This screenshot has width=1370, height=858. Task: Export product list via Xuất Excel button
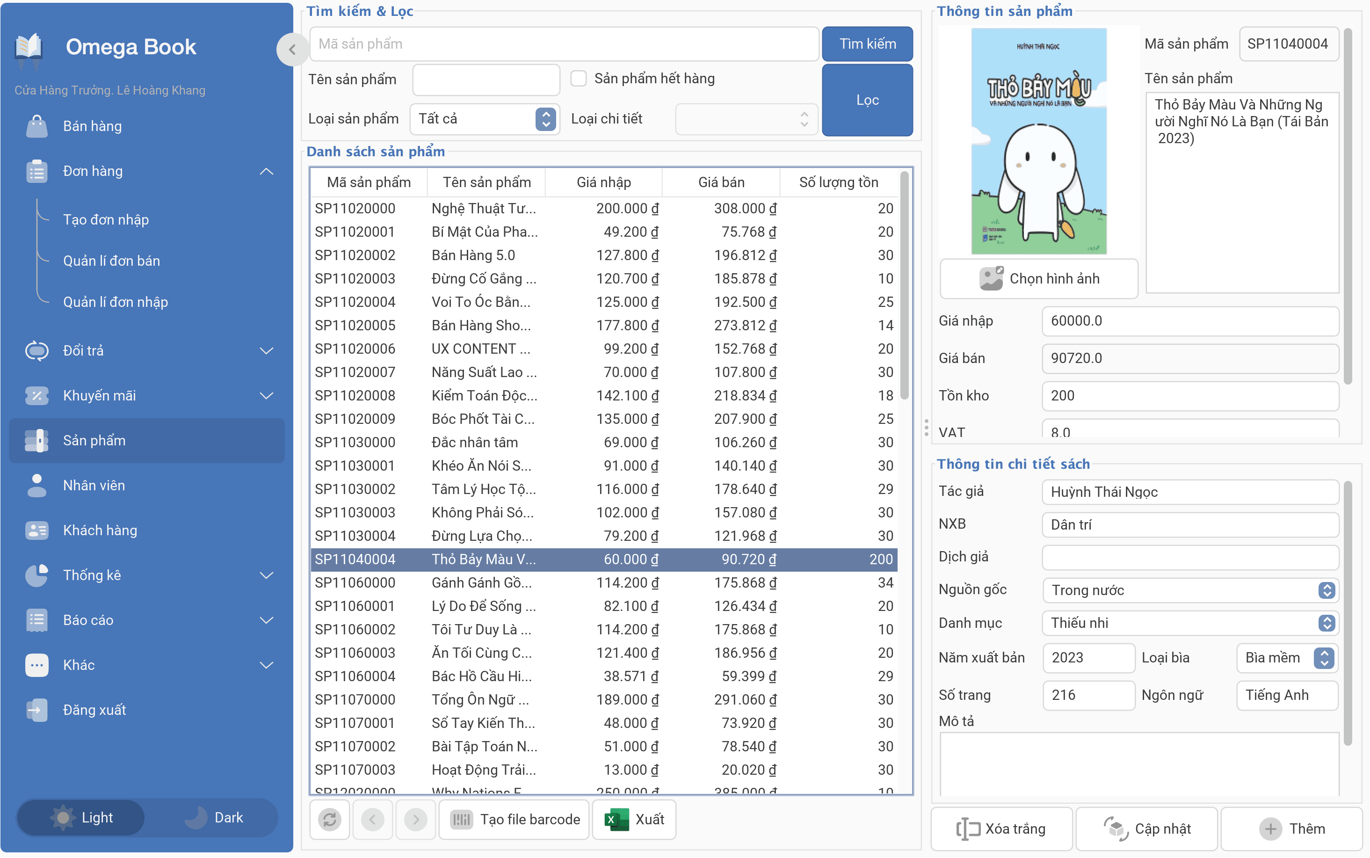point(634,819)
